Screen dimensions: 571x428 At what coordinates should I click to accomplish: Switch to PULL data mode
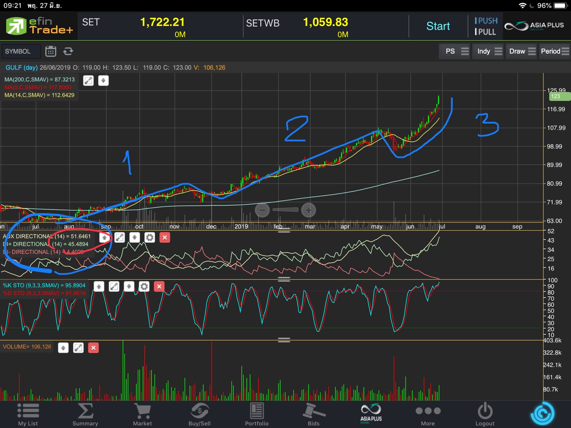coord(485,32)
